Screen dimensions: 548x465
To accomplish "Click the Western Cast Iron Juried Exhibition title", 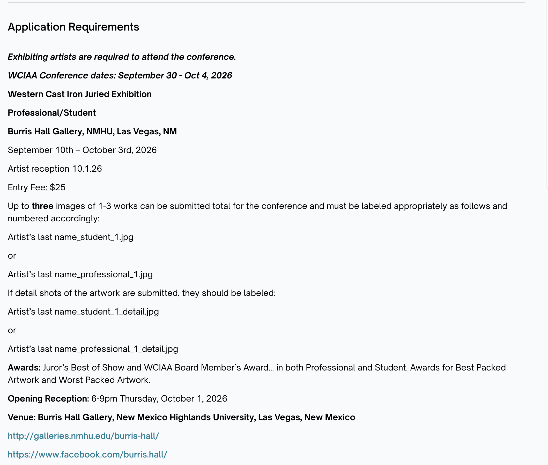I will [x=80, y=94].
